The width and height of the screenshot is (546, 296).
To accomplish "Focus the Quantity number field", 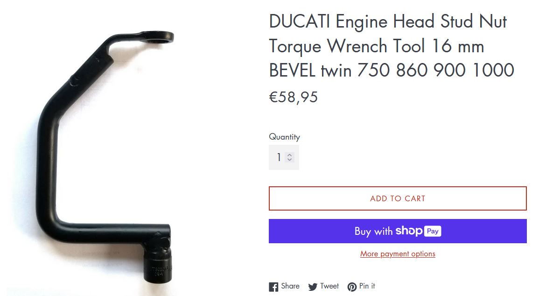I will [284, 157].
